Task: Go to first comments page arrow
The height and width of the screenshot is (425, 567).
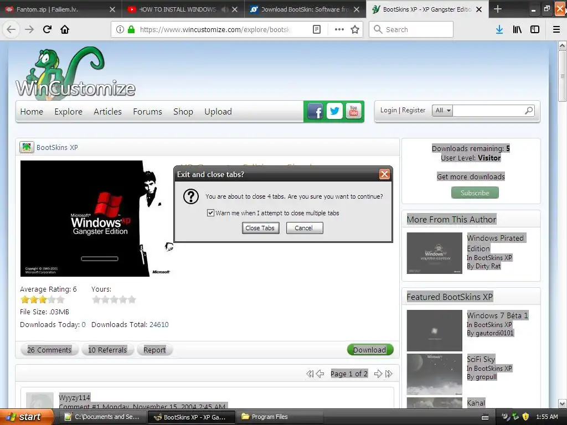Action: (310, 374)
